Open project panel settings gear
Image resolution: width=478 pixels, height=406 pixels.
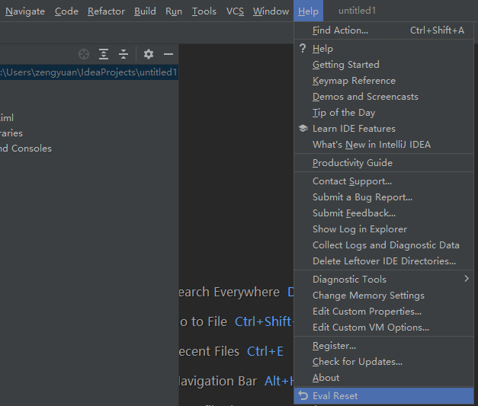coord(149,54)
